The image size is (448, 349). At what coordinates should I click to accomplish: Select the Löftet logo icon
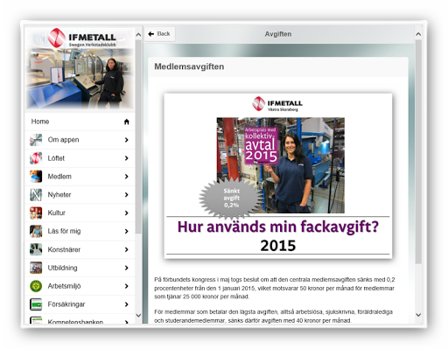tap(36, 158)
